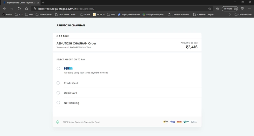254x136 pixels.
Task: Click the InPrivate indicator button
Action: click(x=230, y=9)
